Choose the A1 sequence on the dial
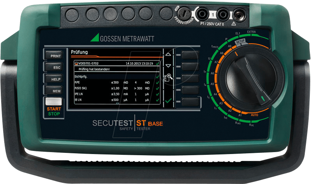311x184 pixels. coord(240,115)
